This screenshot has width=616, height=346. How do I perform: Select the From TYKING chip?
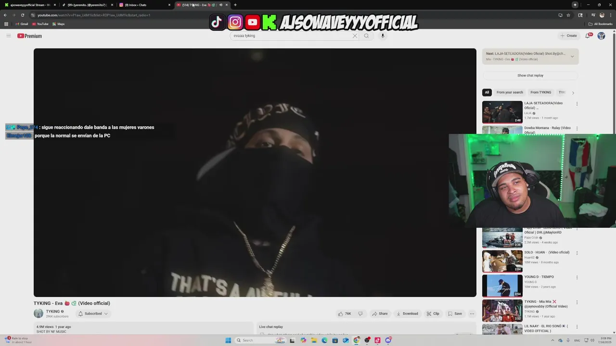(540, 92)
